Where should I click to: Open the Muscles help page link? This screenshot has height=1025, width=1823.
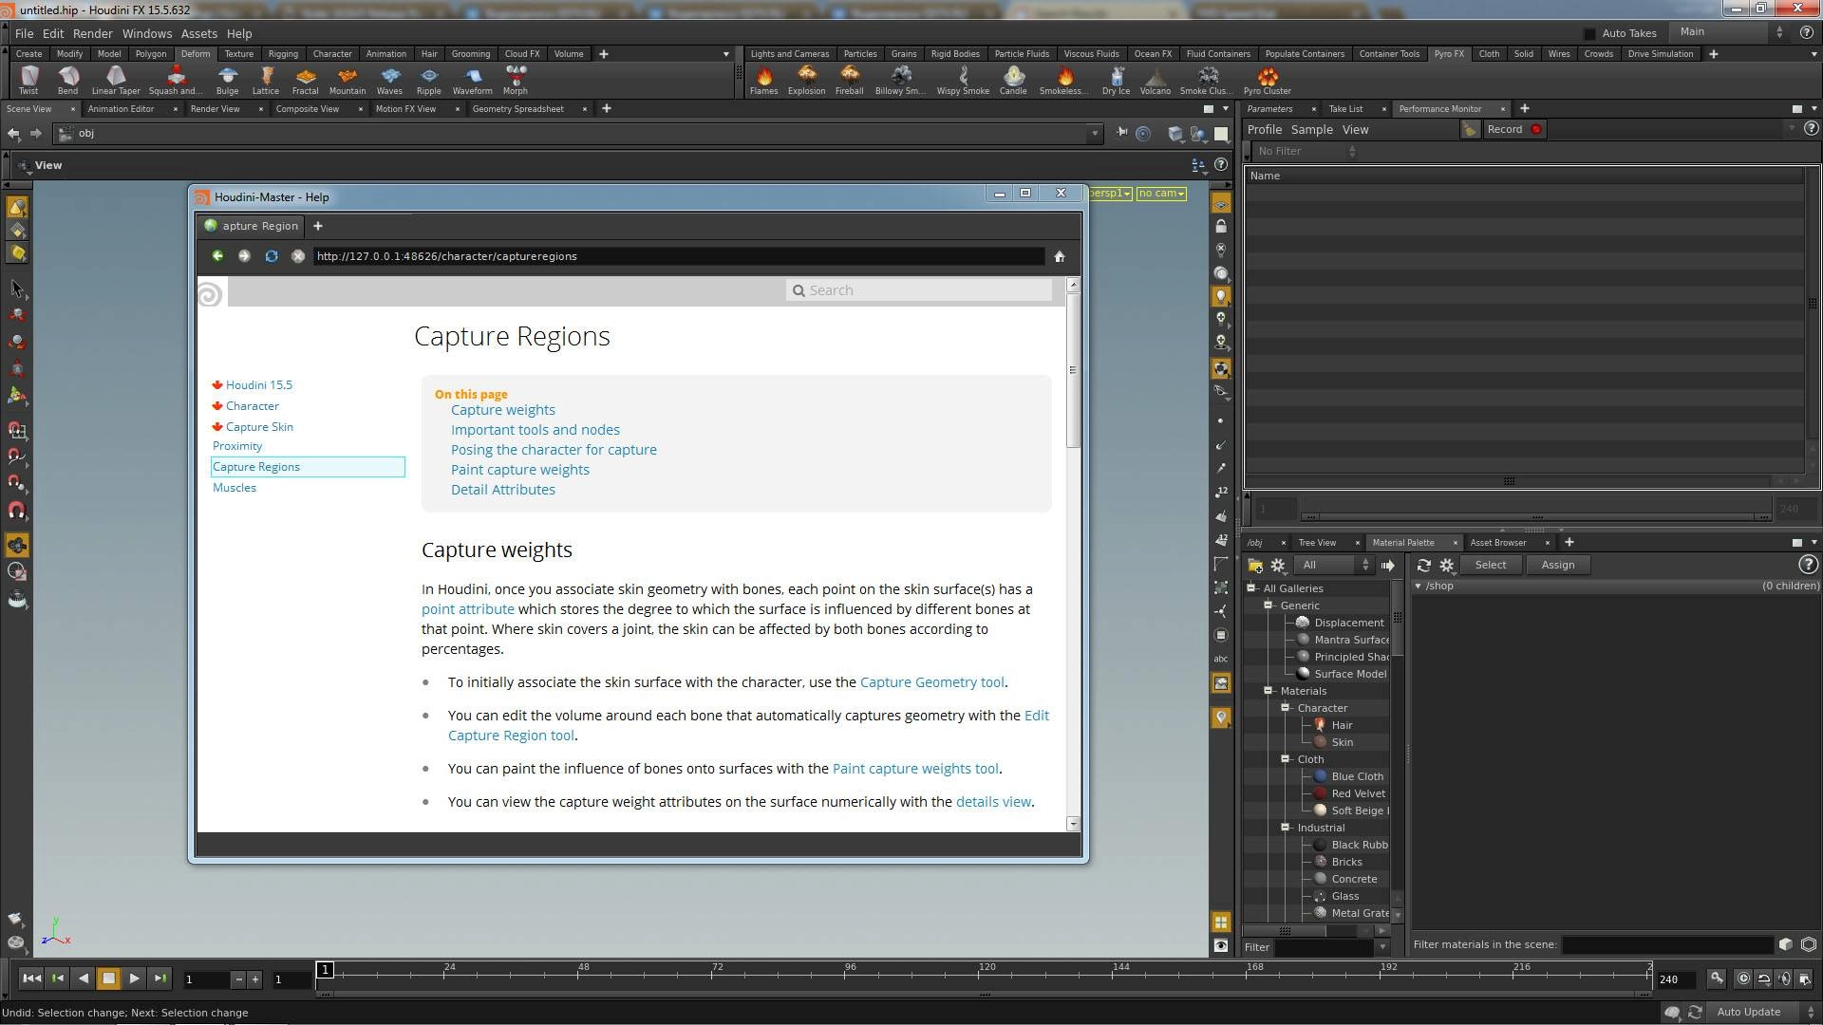pyautogui.click(x=235, y=488)
